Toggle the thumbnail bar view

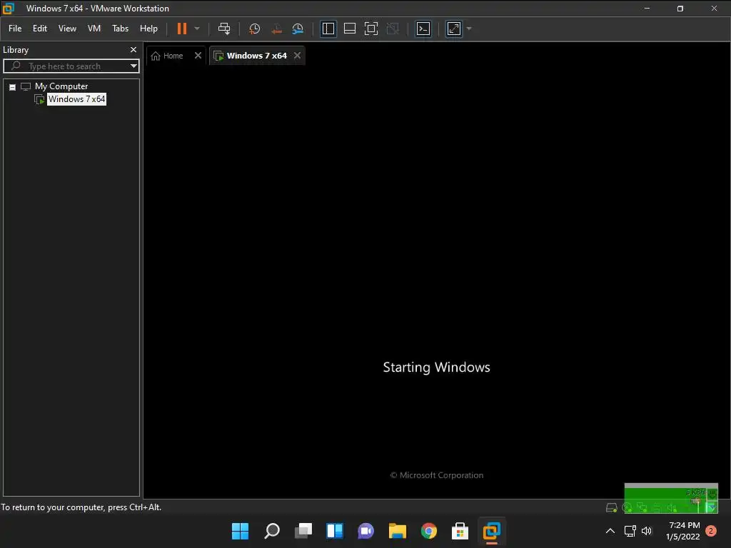point(350,29)
